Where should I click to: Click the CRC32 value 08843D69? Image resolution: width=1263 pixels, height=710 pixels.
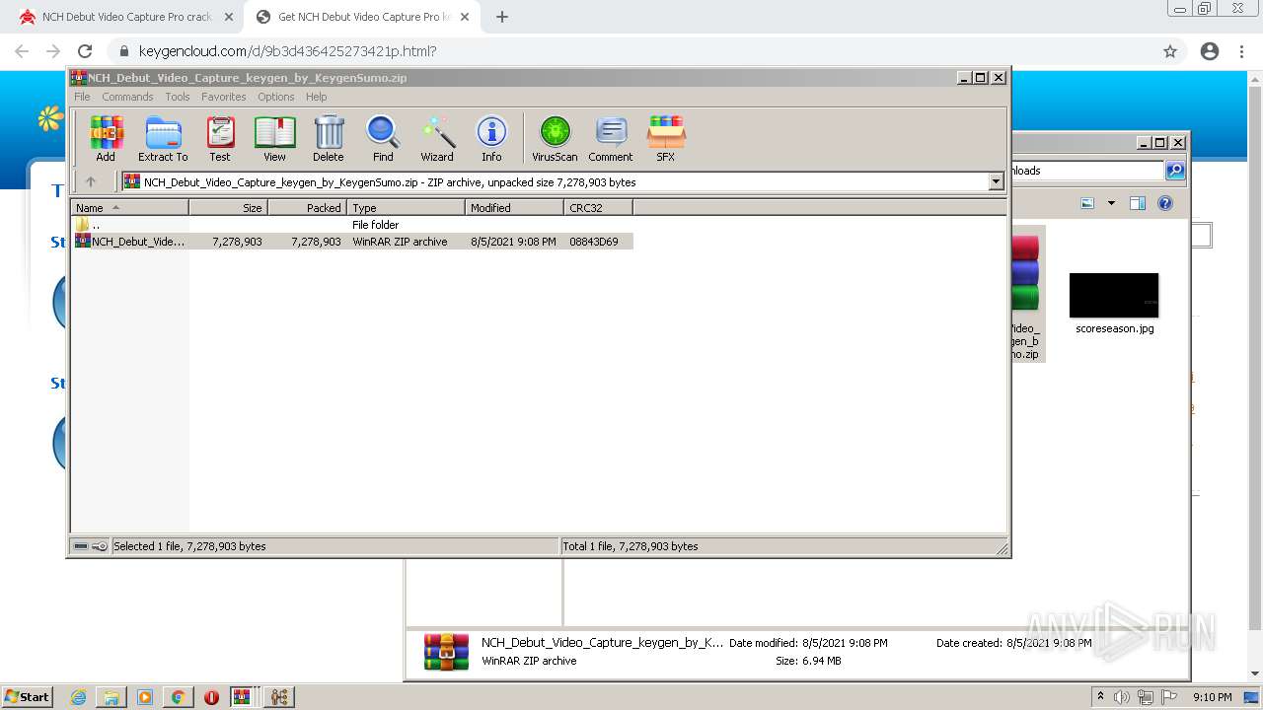point(594,242)
